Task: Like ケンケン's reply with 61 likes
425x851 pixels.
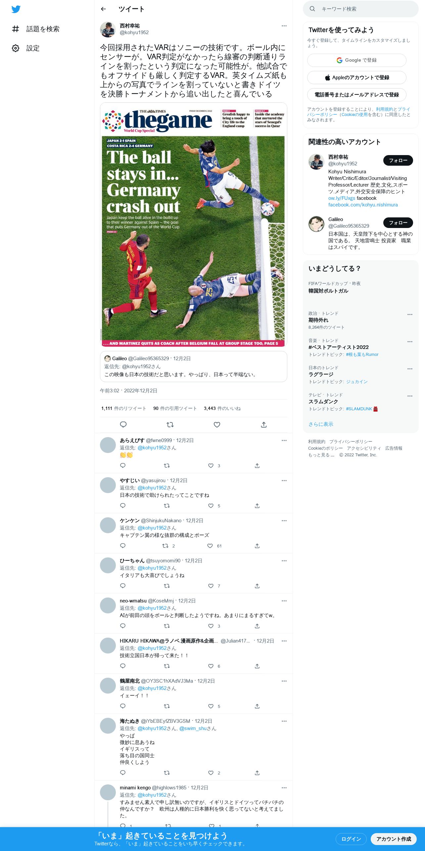Action: [x=210, y=546]
